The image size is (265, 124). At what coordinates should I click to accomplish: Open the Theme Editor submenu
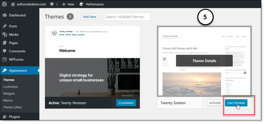(12, 107)
